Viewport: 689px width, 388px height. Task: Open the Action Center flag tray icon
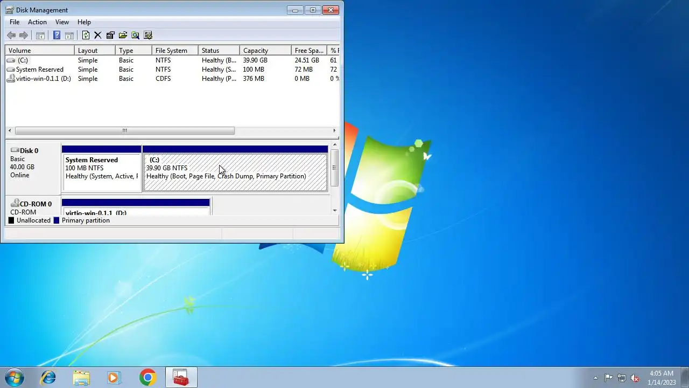click(x=608, y=378)
